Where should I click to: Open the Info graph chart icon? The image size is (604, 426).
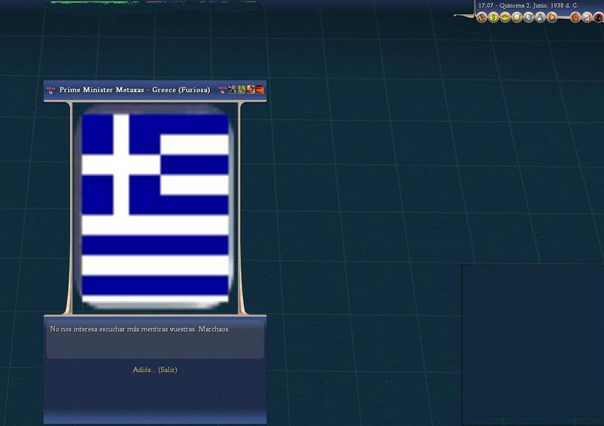click(x=587, y=17)
